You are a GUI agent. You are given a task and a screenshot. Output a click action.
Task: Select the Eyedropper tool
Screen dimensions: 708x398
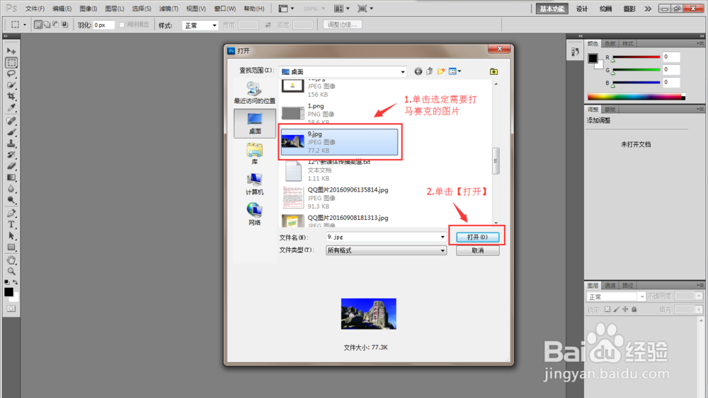11,107
